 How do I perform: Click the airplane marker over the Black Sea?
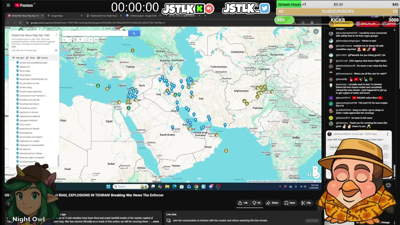132,50
